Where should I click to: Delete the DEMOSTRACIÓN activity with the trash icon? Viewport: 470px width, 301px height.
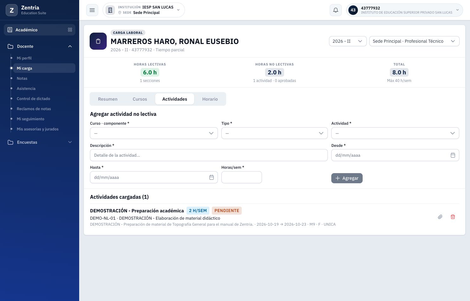pos(453,217)
